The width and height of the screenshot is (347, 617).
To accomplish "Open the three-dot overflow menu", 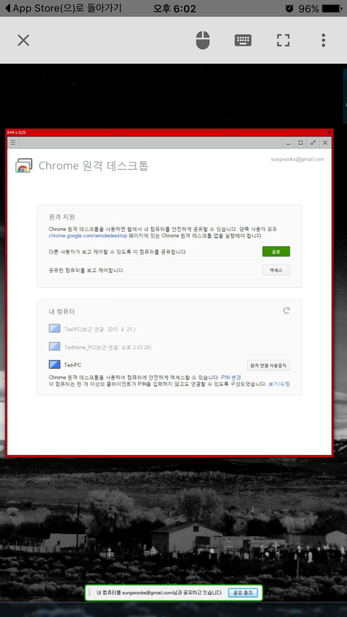I will pos(324,40).
